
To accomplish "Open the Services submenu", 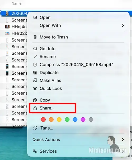I will [x=78, y=151].
